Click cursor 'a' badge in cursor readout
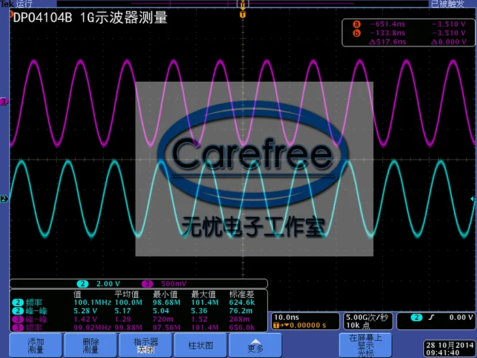 coord(356,24)
